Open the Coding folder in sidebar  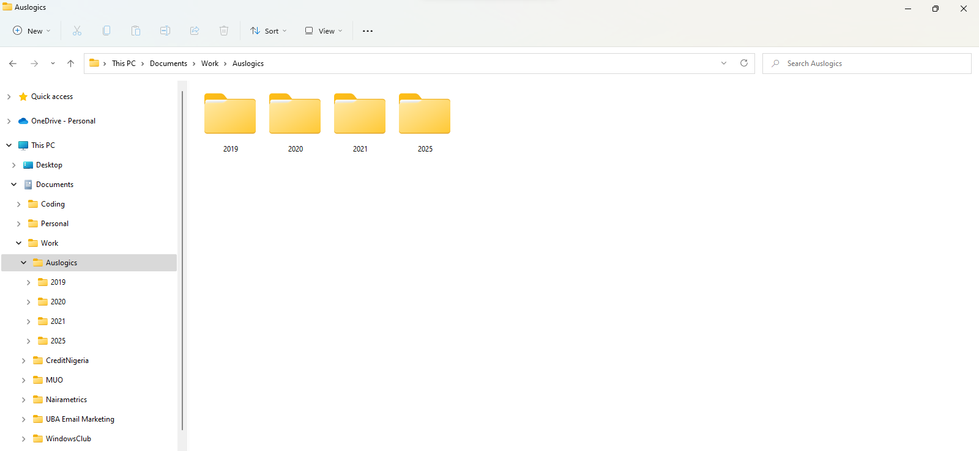pos(53,204)
